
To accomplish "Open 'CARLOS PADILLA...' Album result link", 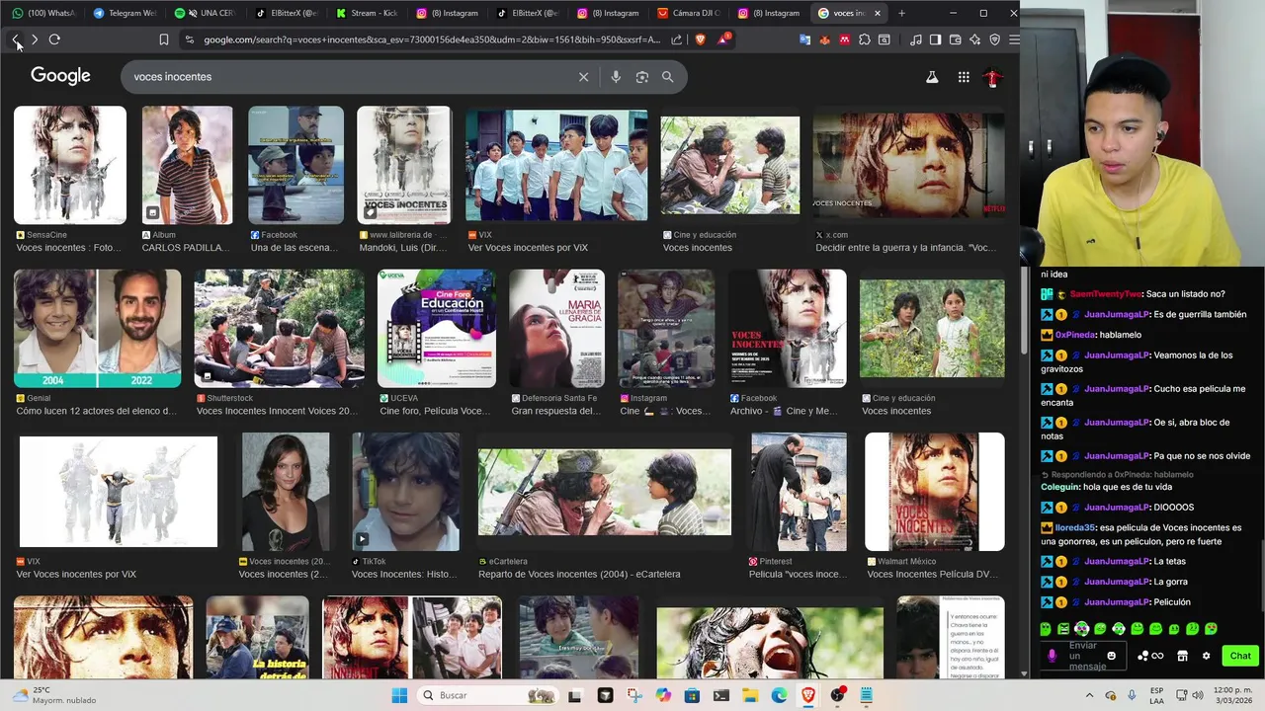I will tap(186, 248).
